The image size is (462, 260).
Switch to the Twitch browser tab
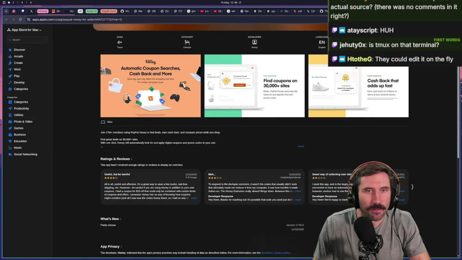click(23, 11)
